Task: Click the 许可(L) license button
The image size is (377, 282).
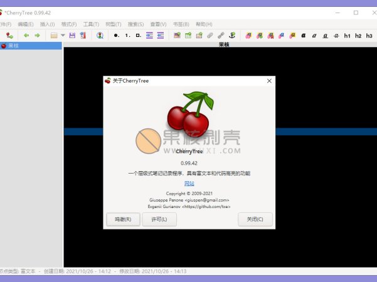Action: click(x=159, y=219)
